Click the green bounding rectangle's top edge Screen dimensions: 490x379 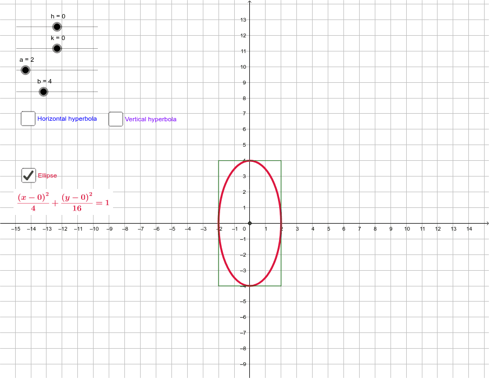pos(250,161)
